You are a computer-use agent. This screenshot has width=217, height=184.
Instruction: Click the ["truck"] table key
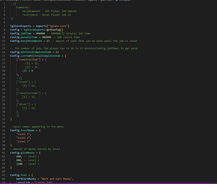tap(23, 82)
